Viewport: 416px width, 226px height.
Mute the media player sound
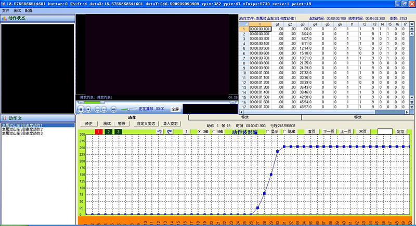tap(114, 109)
